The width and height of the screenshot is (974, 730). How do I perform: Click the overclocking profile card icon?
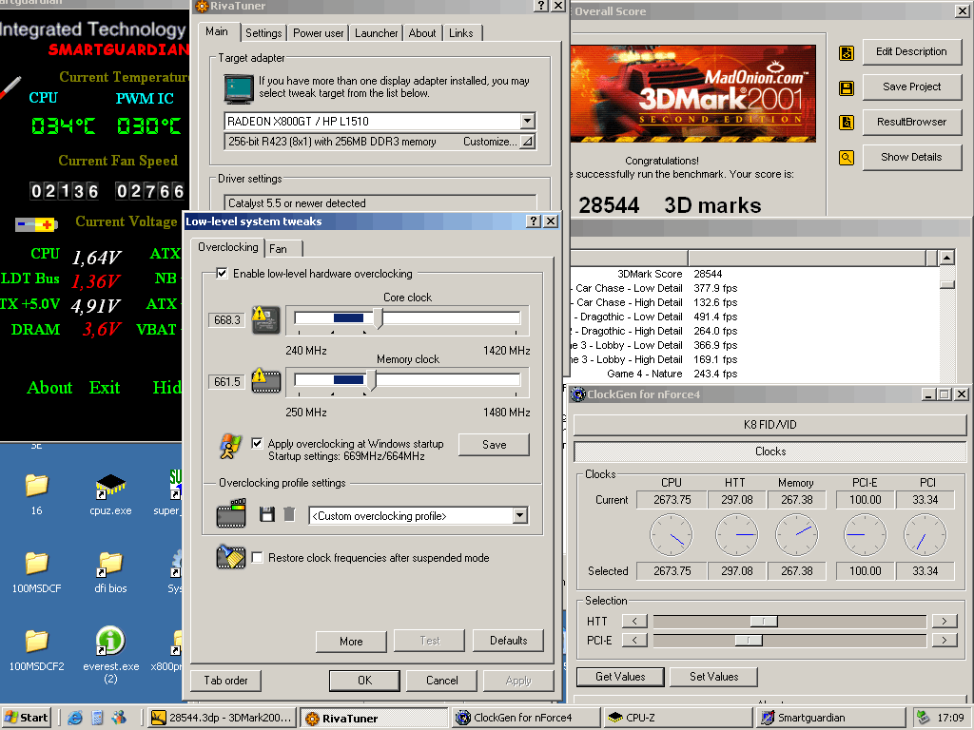tap(231, 513)
